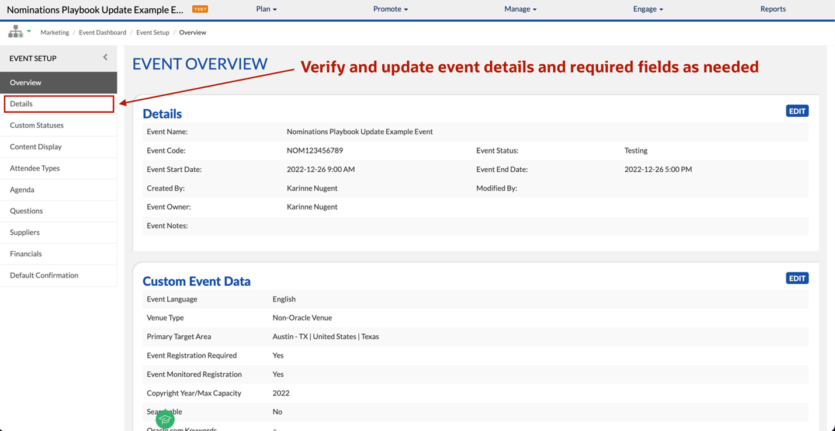Open the Attendee Types sidebar item
This screenshot has height=431, width=835.
(x=35, y=168)
